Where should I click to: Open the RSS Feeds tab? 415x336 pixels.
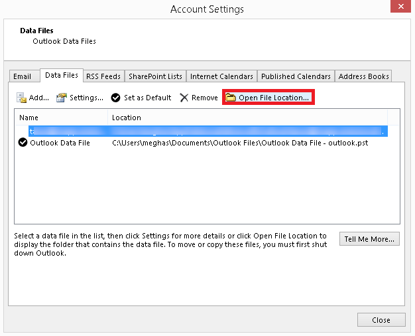tap(103, 76)
